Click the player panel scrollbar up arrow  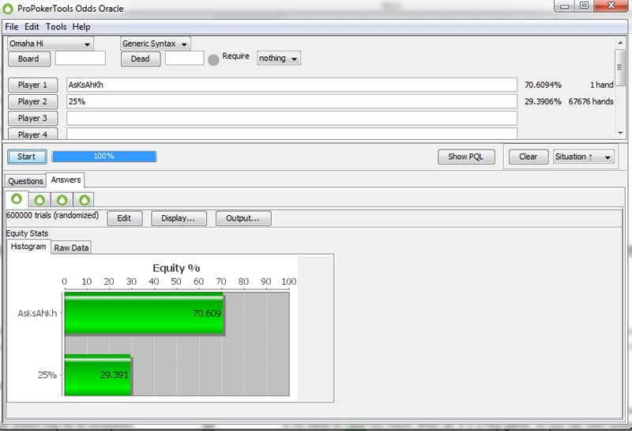click(x=620, y=43)
